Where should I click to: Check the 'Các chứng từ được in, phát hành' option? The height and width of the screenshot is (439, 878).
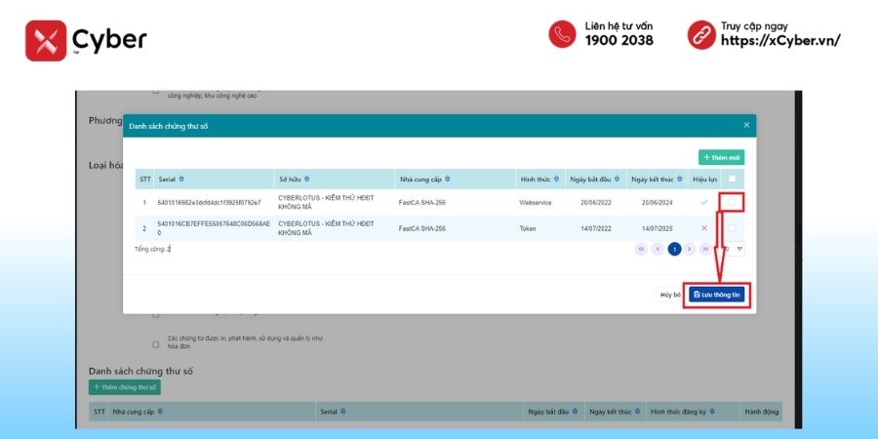tap(156, 344)
